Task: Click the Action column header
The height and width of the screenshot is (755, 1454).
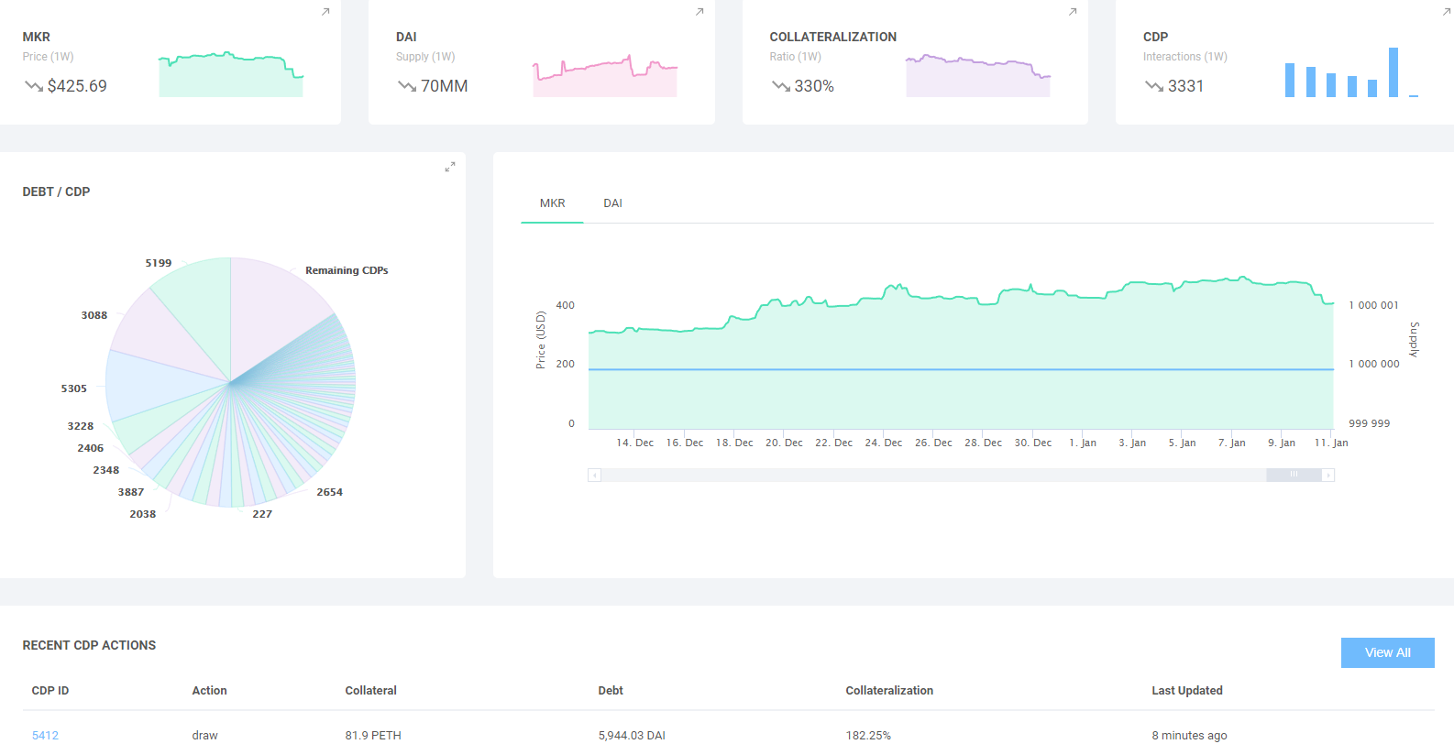Action: click(209, 691)
